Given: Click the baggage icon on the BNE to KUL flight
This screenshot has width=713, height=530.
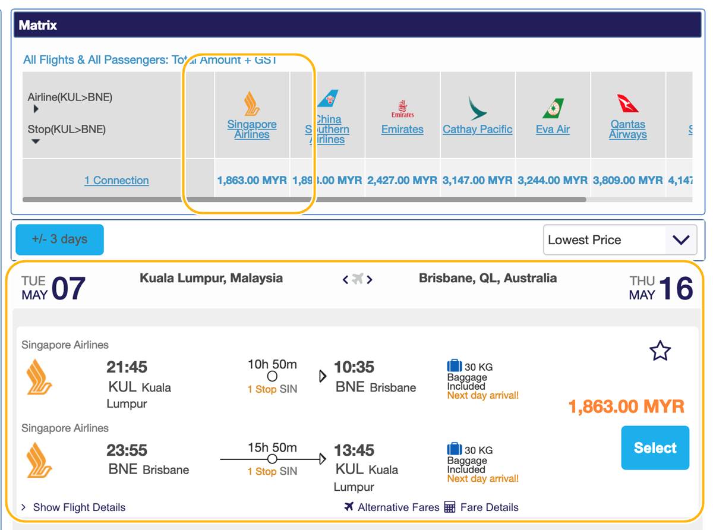Looking at the screenshot, I should [x=455, y=449].
